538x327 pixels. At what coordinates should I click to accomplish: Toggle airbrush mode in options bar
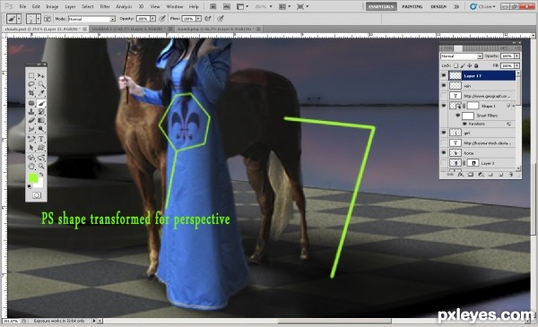(x=208, y=19)
